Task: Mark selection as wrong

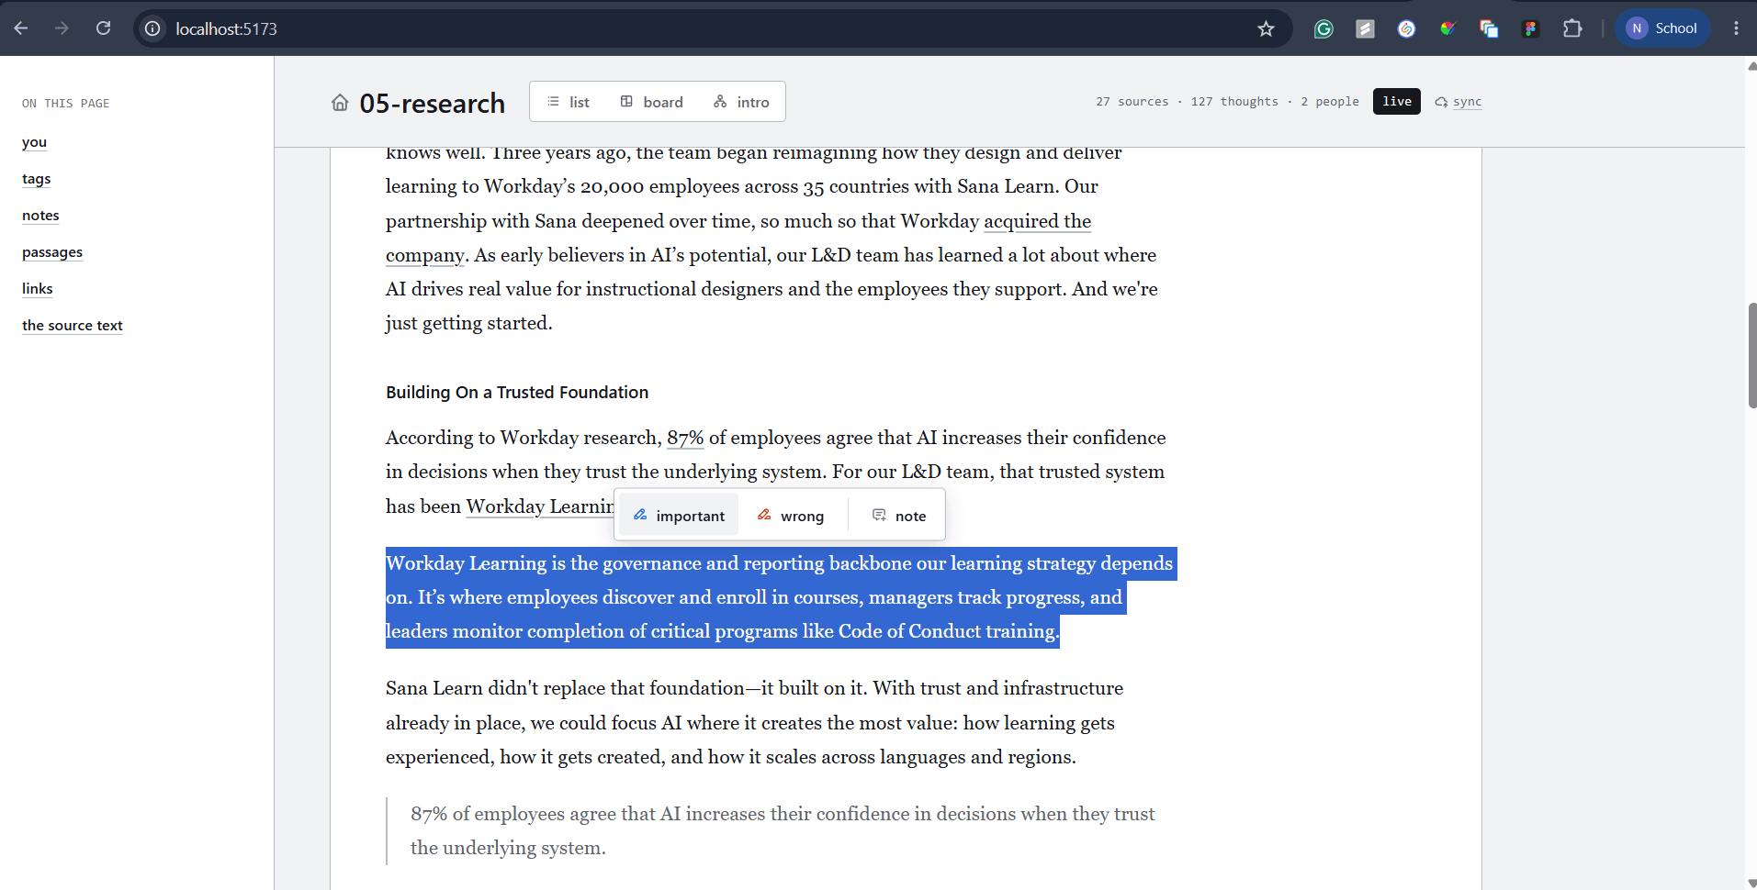Action: 791,516
